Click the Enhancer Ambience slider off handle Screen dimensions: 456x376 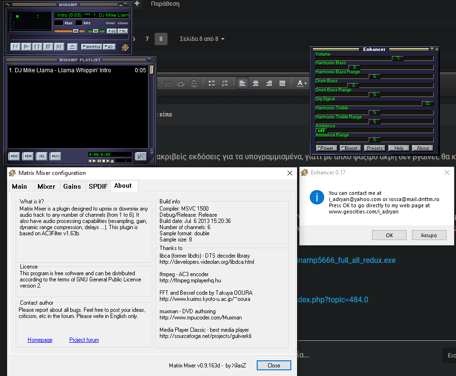pyautogui.click(x=321, y=131)
